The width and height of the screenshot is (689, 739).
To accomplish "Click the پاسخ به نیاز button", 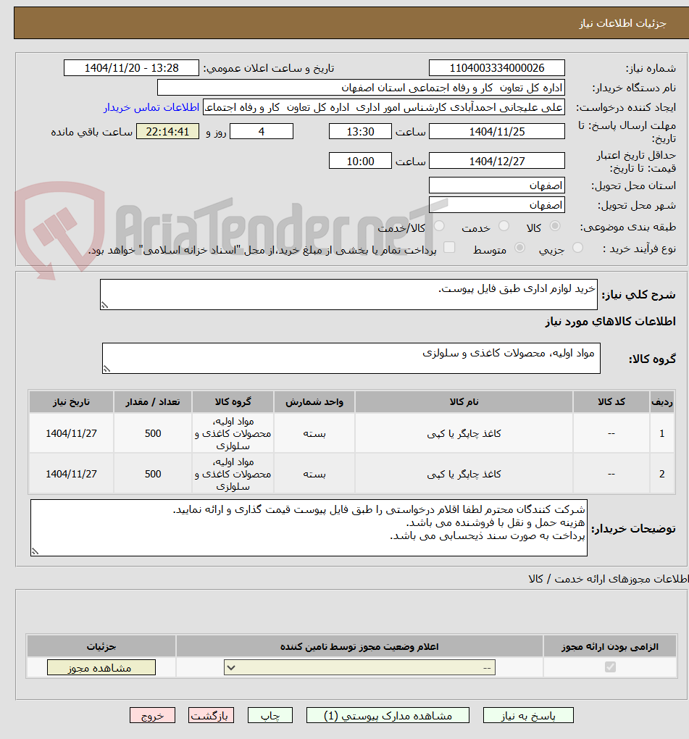I will tap(528, 715).
